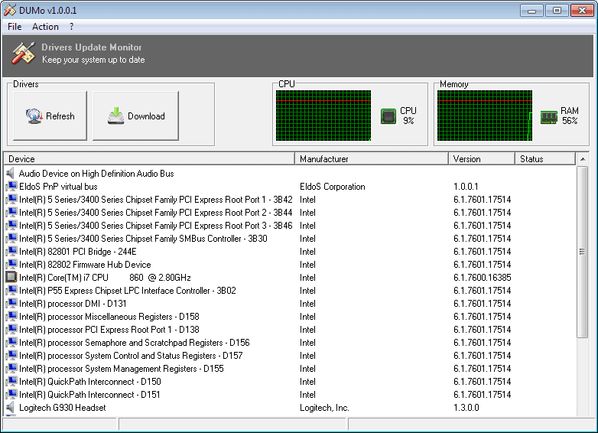The width and height of the screenshot is (598, 433).
Task: Click the Refresh drivers button
Action: point(50,116)
